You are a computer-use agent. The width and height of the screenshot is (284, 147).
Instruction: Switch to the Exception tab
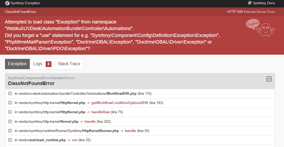17,64
